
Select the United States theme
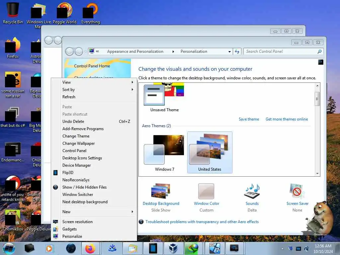(x=210, y=152)
